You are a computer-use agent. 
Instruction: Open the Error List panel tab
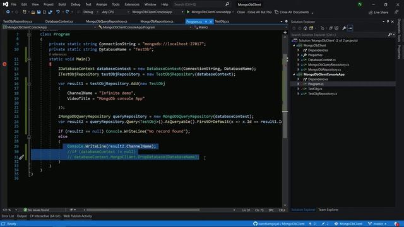point(8,216)
